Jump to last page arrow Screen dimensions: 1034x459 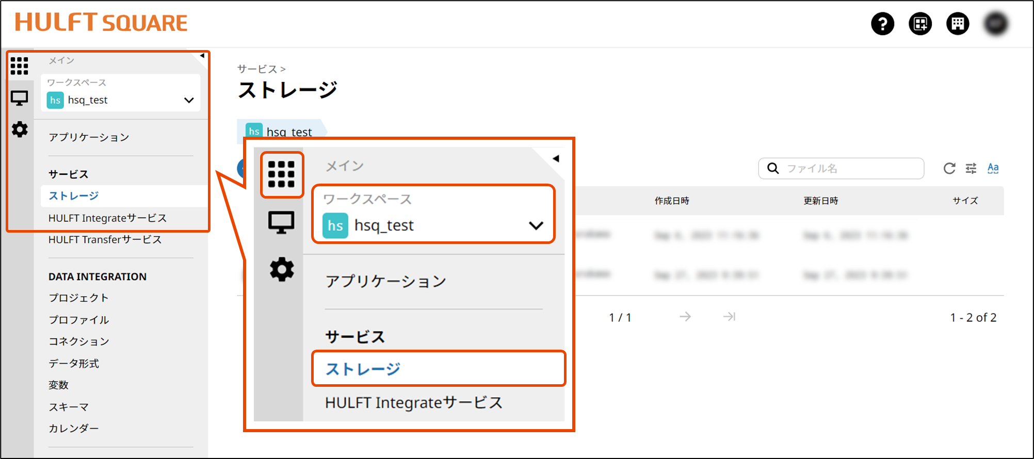[729, 317]
